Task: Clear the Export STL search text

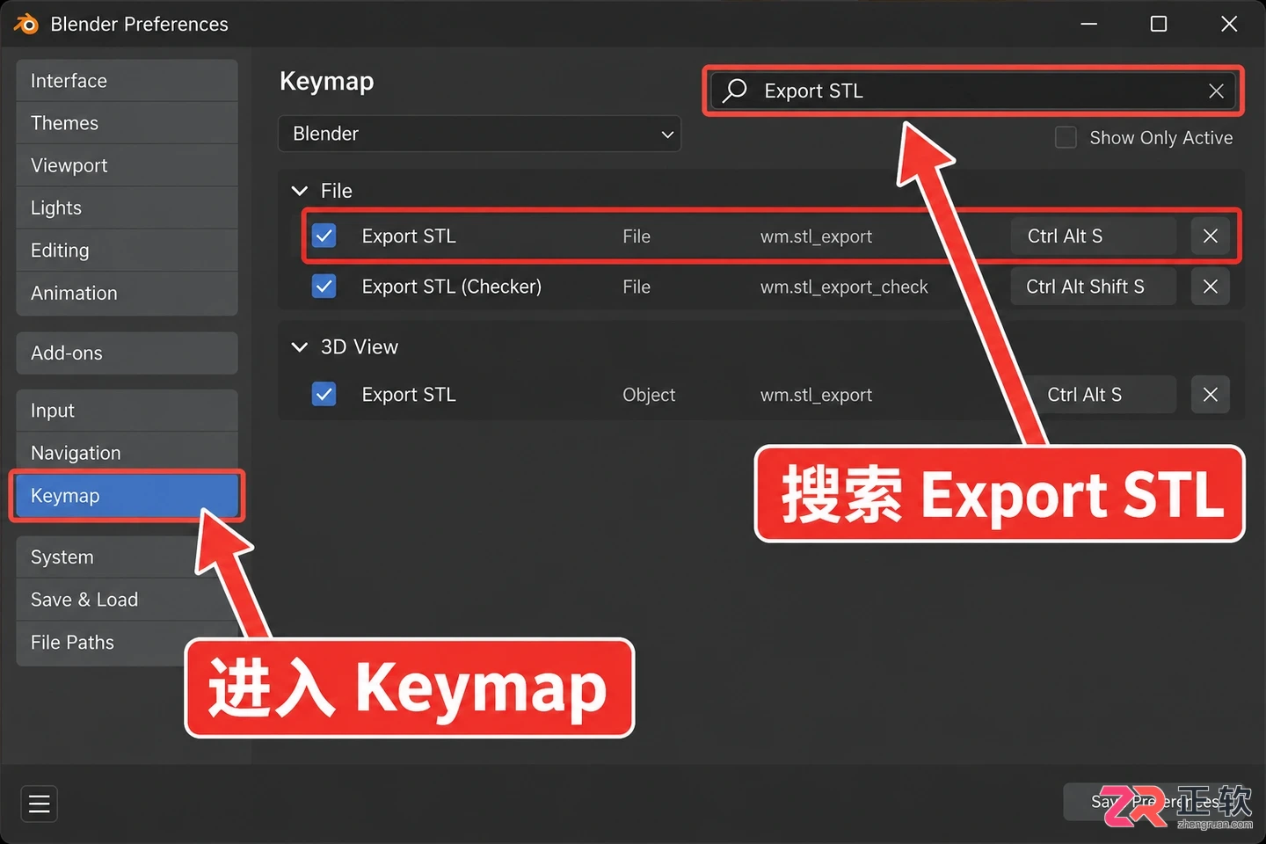Action: (x=1216, y=91)
